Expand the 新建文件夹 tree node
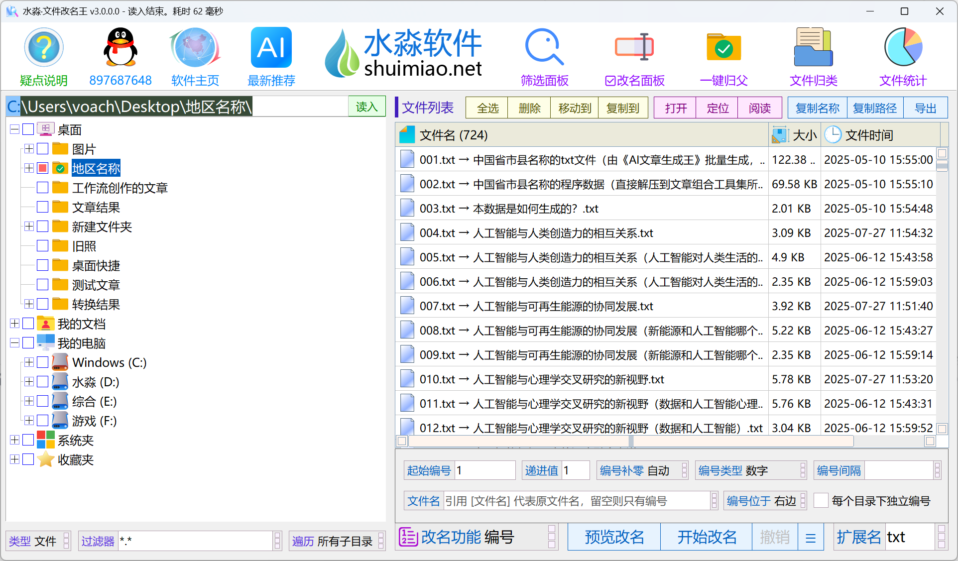This screenshot has width=958, height=561. (28, 226)
